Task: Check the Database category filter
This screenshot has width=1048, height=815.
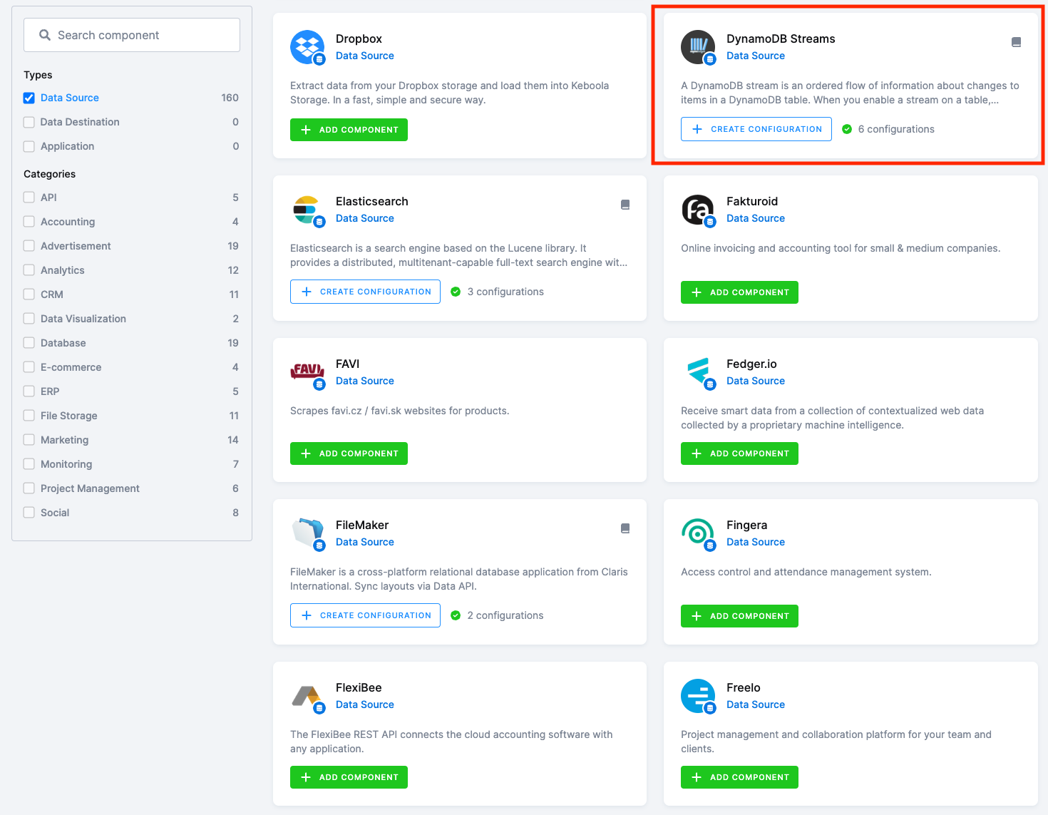Action: [29, 343]
